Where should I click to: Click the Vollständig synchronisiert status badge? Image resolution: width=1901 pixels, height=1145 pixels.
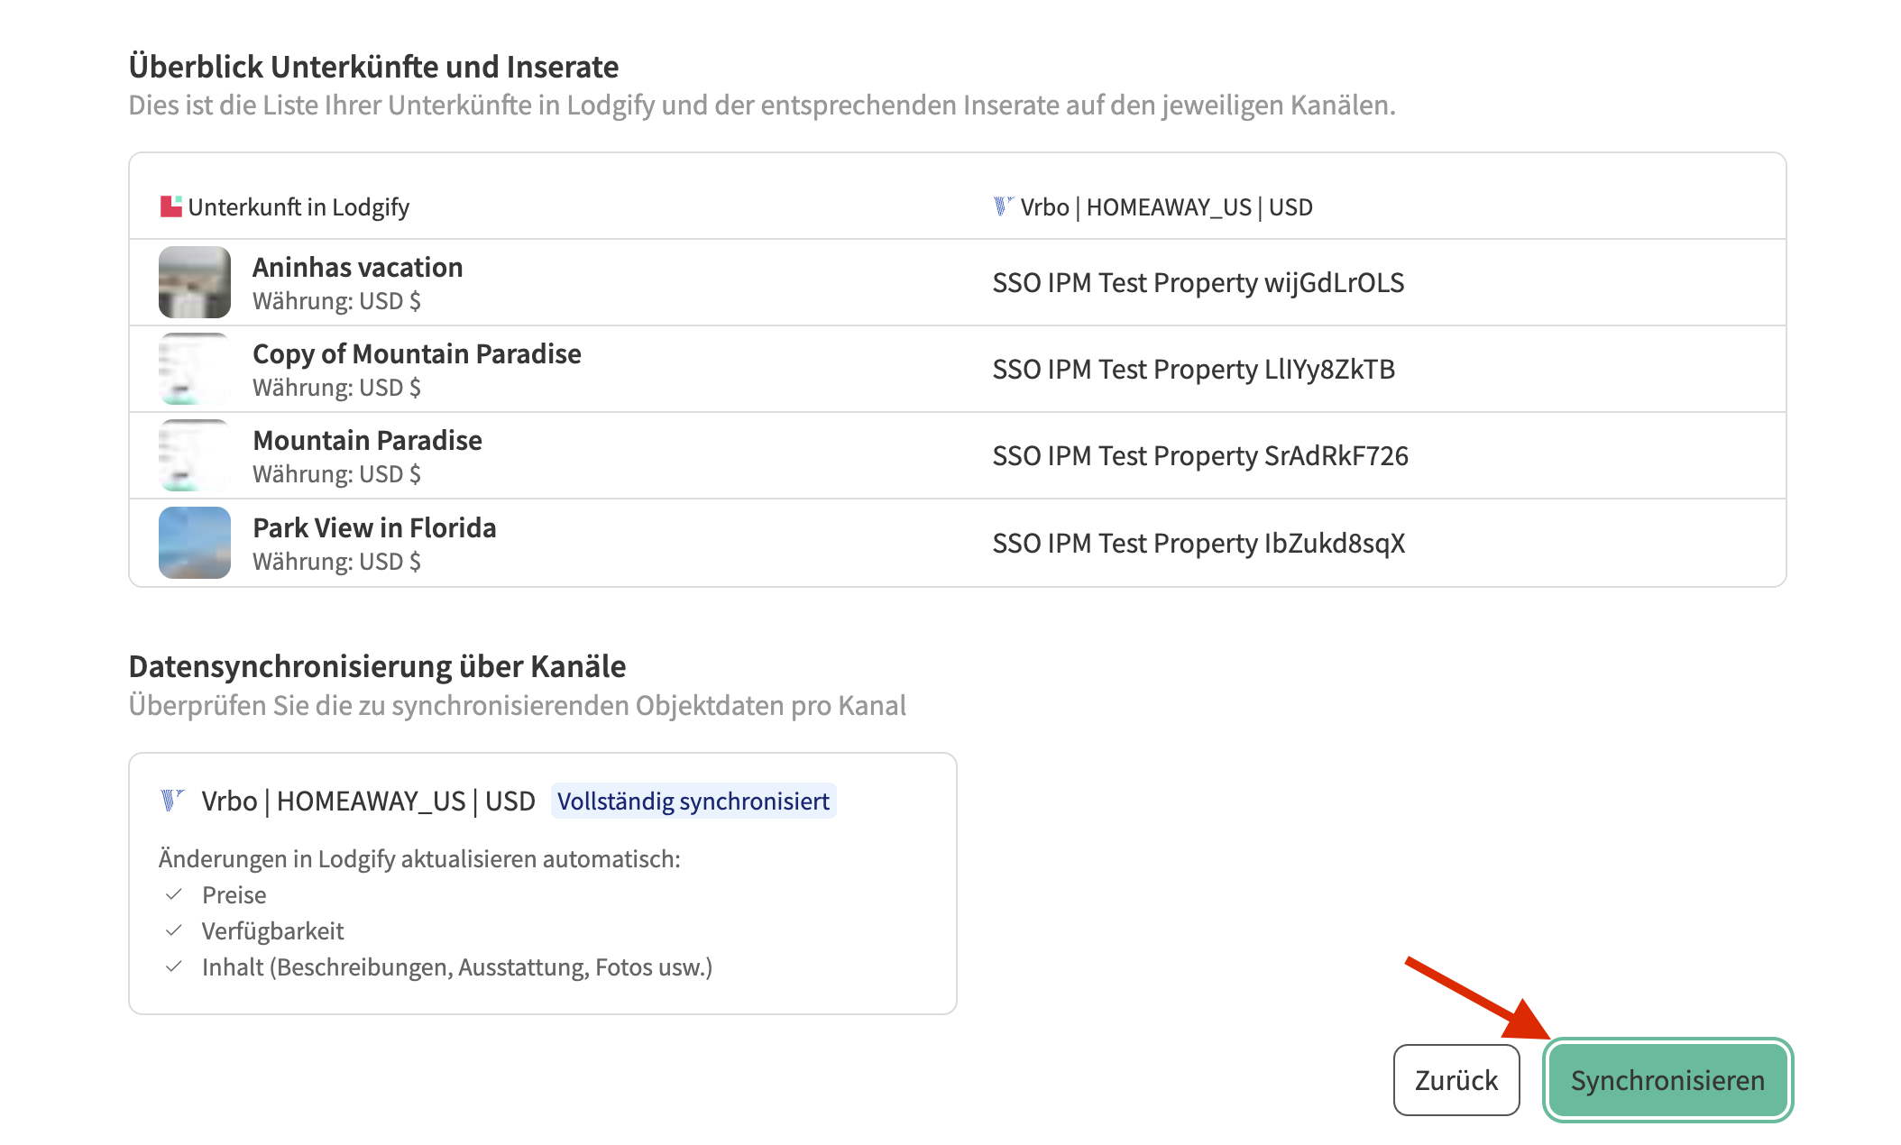tap(693, 801)
